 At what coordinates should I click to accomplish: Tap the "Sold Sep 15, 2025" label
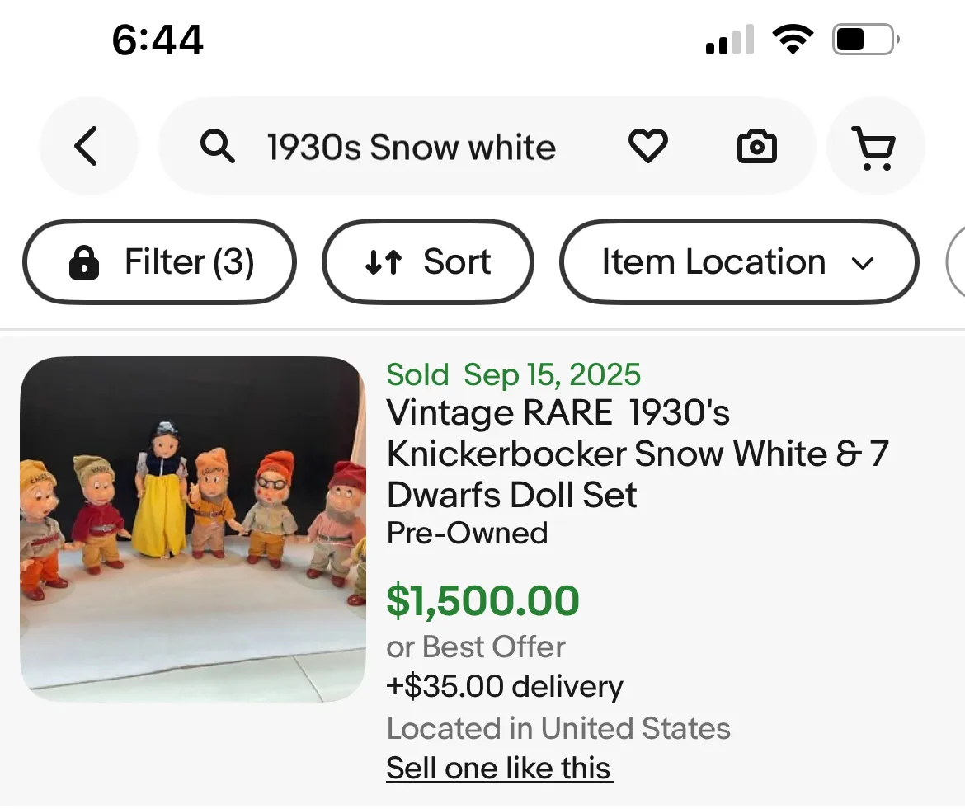tap(513, 374)
